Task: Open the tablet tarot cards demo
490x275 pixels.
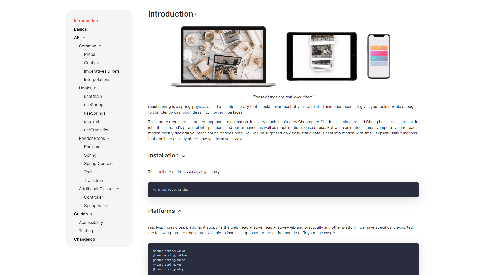Action: pyautogui.click(x=322, y=56)
